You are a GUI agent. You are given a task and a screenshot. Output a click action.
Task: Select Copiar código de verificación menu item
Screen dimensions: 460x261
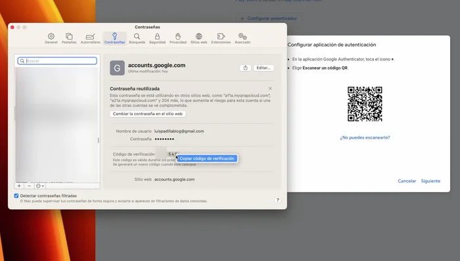click(207, 158)
